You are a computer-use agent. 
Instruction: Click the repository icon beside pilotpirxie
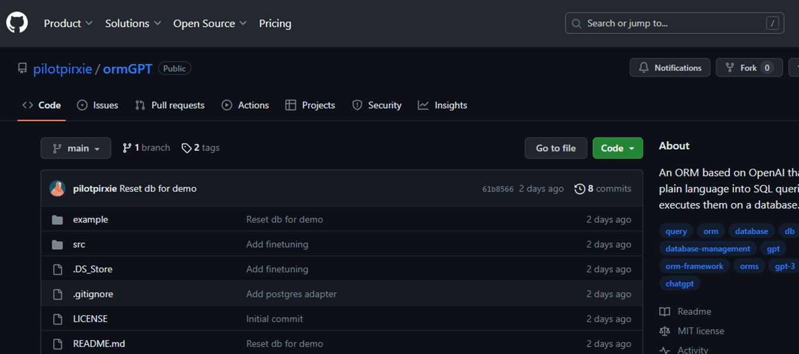23,68
